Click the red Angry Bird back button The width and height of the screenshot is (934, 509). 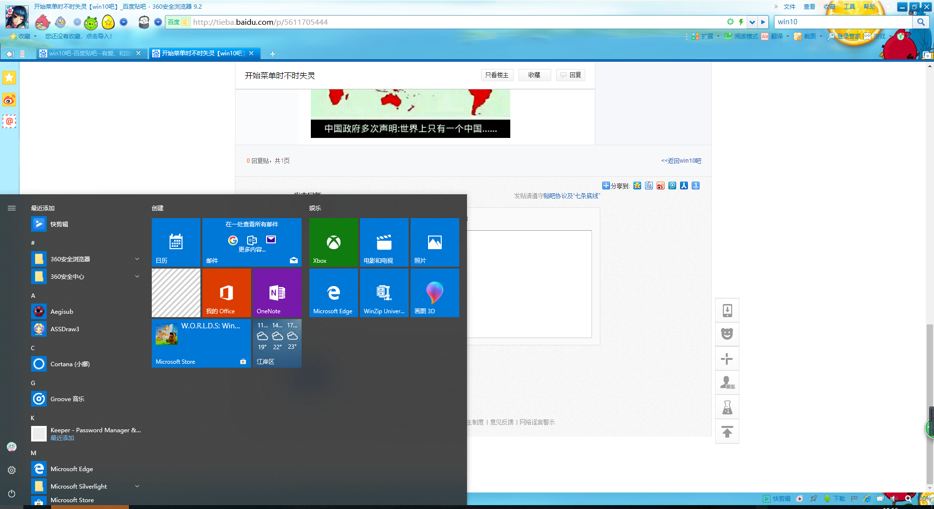[x=43, y=22]
